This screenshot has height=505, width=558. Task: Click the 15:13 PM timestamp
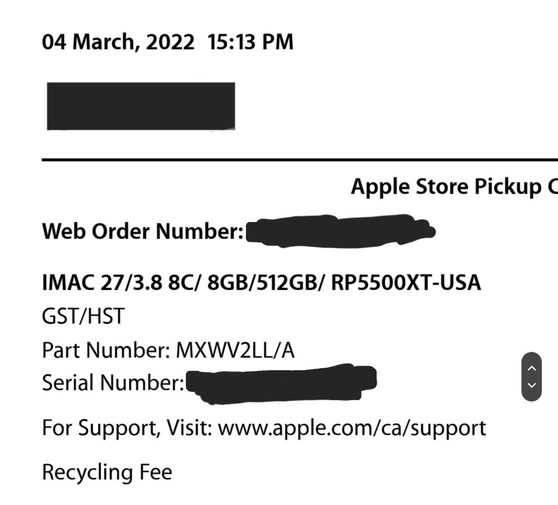click(250, 42)
